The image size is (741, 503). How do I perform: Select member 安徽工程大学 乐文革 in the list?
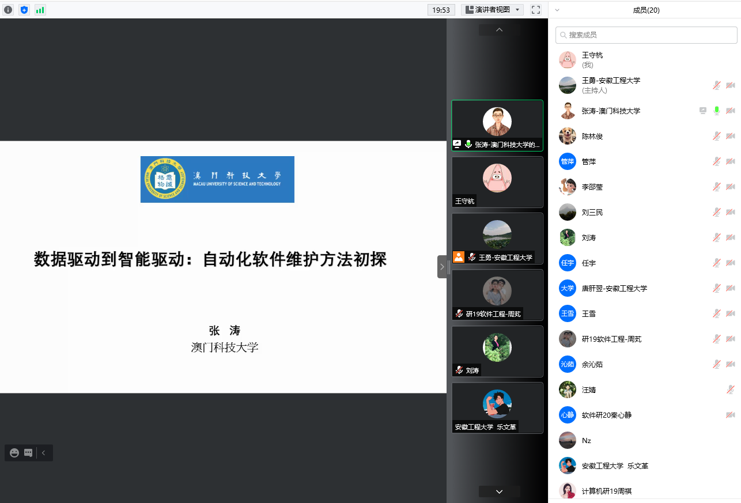click(644, 466)
